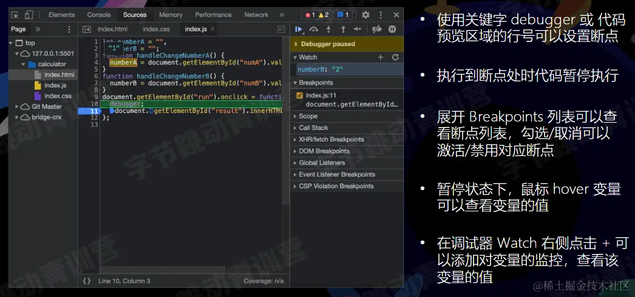The width and height of the screenshot is (635, 297).
Task: Click the highlighted numberA variable on line 4
Action: pos(123,63)
